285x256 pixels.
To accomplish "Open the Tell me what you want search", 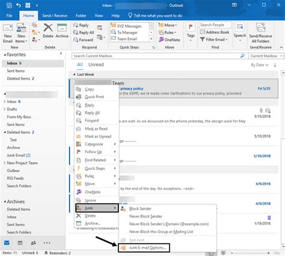I will click(155, 16).
